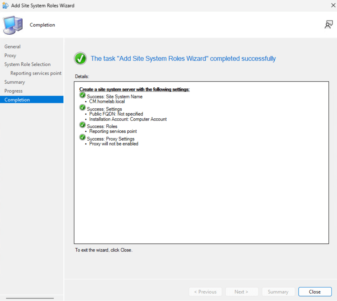Click the Previous button
The height and width of the screenshot is (301, 337).
(205, 292)
